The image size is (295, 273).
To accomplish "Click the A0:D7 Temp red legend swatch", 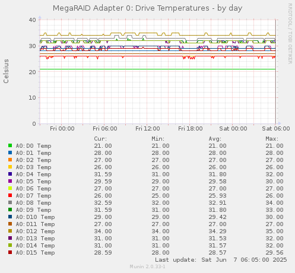I will point(10,195).
